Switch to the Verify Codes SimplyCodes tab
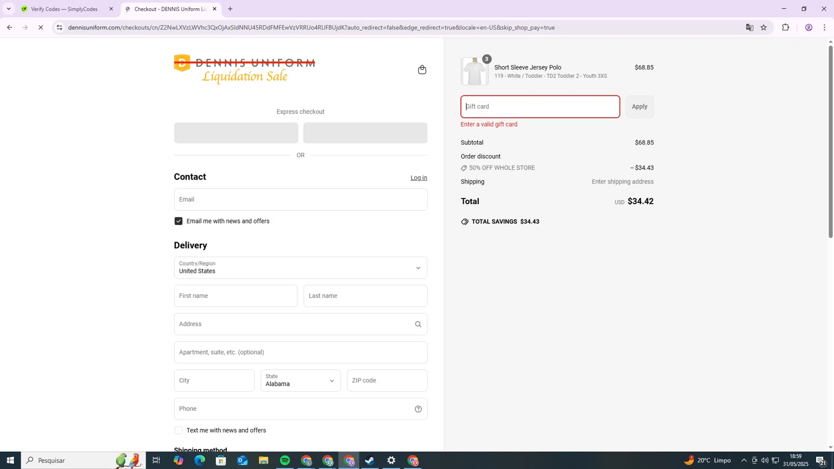This screenshot has height=469, width=834. click(64, 9)
